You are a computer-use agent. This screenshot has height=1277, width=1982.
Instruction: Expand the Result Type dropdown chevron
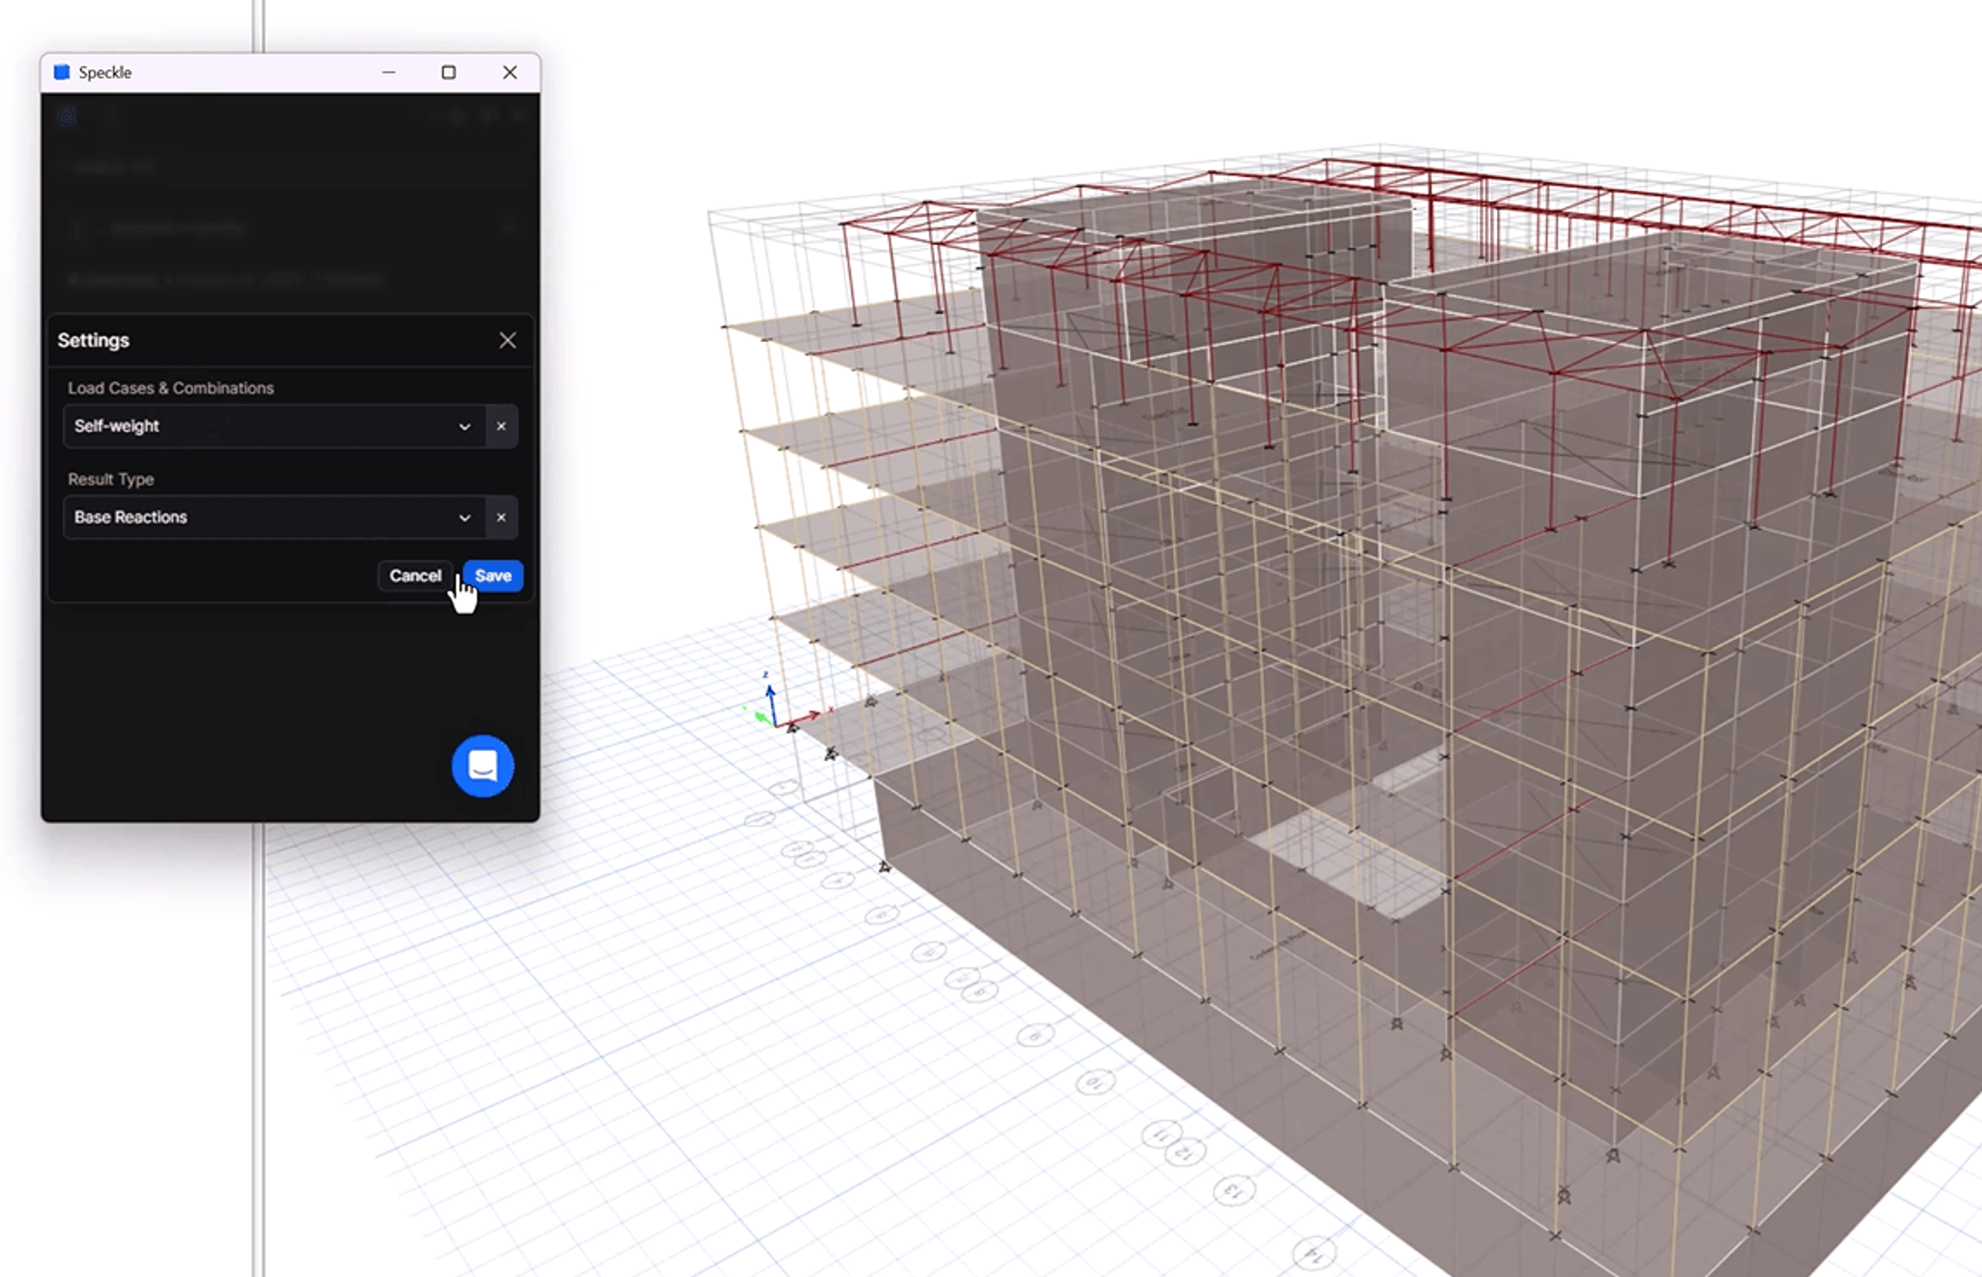pos(464,518)
